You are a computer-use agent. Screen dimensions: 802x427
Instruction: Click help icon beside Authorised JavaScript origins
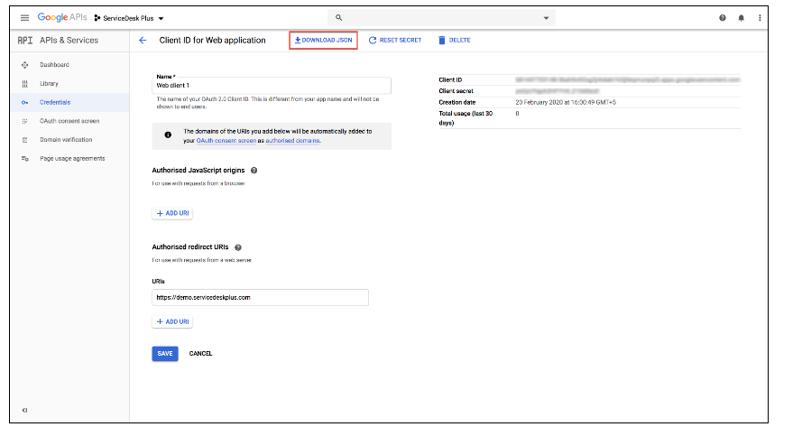click(254, 170)
